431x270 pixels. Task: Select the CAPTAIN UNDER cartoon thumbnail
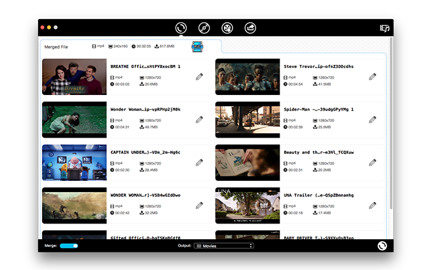74,163
